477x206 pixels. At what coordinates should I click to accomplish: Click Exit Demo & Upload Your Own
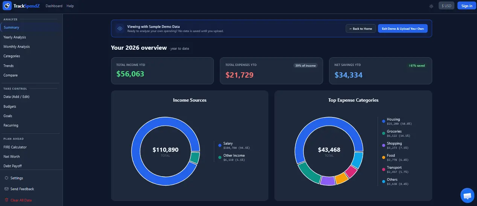pyautogui.click(x=403, y=29)
